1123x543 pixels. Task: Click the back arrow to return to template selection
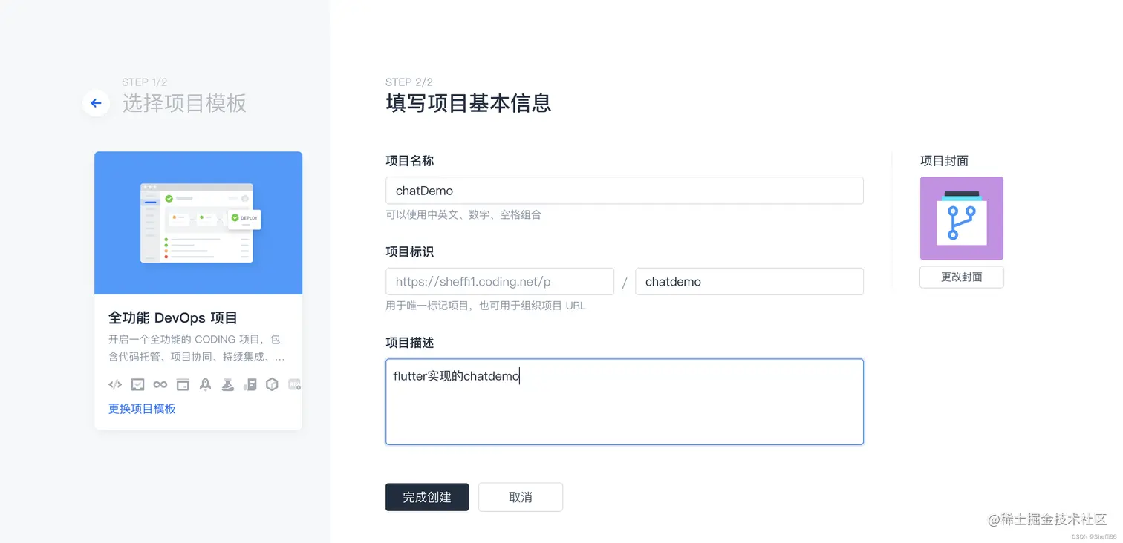[96, 103]
